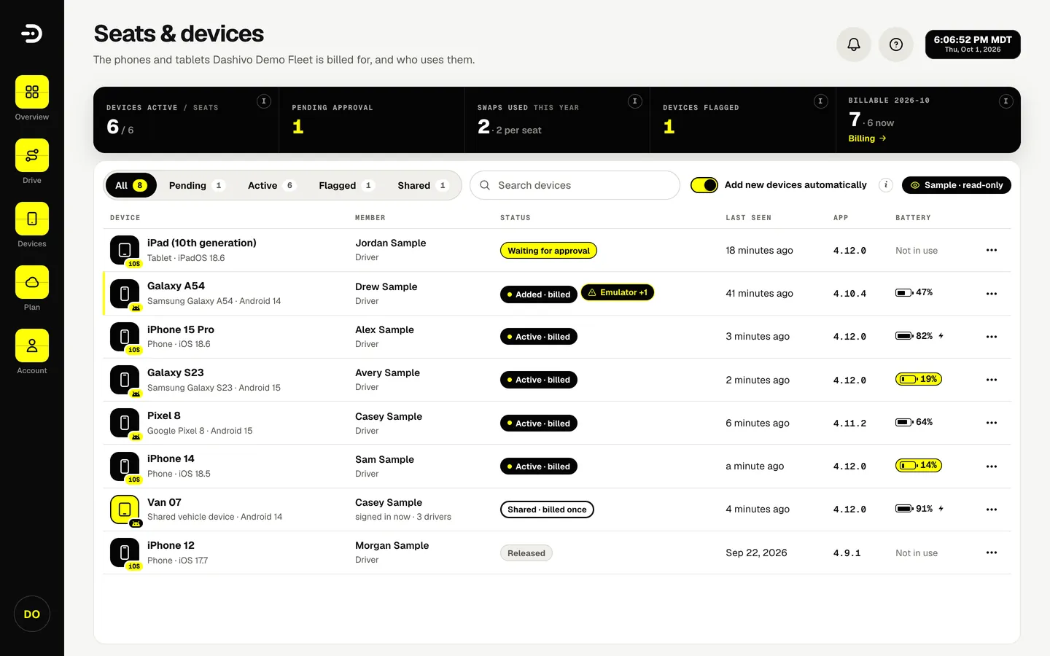This screenshot has width=1050, height=656.
Task: Click info icon beside auto-add devices
Action: tap(886, 185)
